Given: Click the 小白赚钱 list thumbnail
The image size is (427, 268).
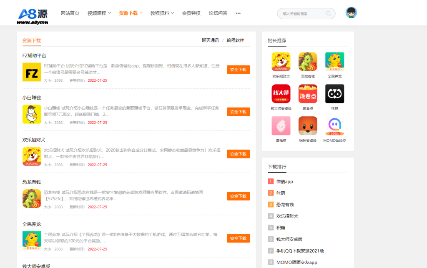Looking at the screenshot, I should (32, 114).
